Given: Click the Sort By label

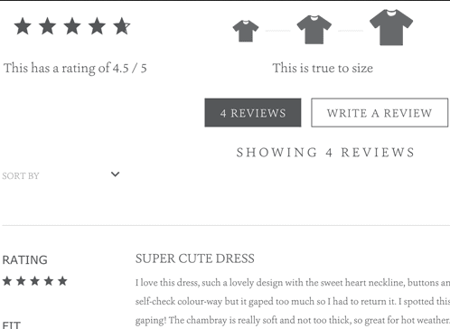Looking at the screenshot, I should (21, 176).
